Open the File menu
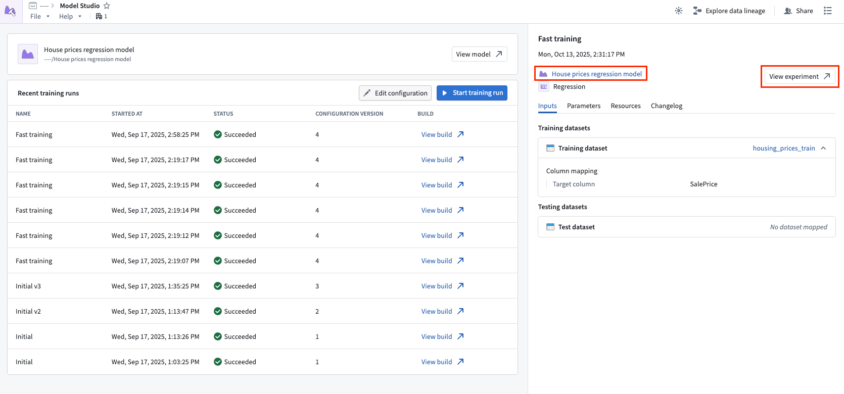844x394 pixels. click(x=40, y=16)
